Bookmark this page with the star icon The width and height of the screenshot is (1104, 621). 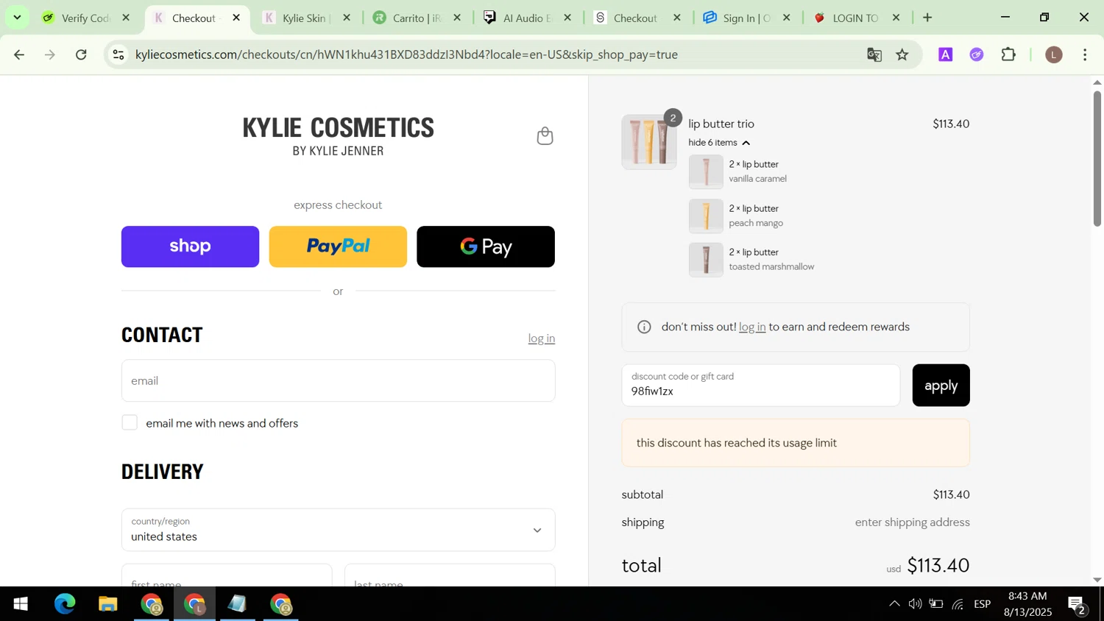pos(902,54)
